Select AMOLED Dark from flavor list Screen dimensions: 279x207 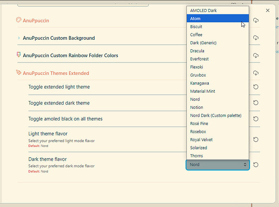pos(217,10)
